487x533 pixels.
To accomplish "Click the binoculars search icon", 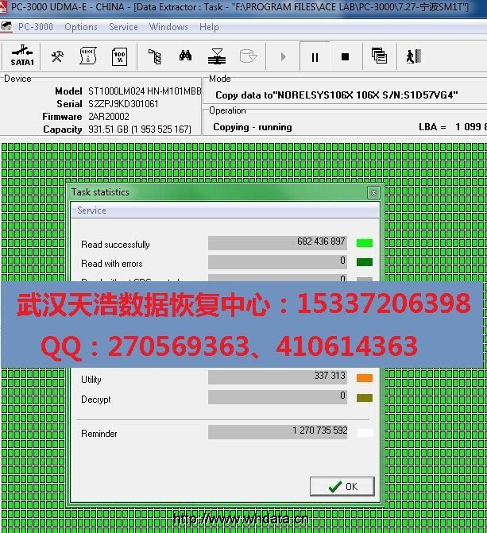I will pyautogui.click(x=185, y=56).
